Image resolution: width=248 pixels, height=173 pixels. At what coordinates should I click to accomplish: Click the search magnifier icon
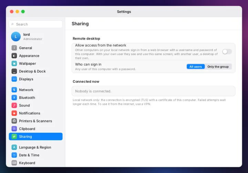(x=13, y=24)
